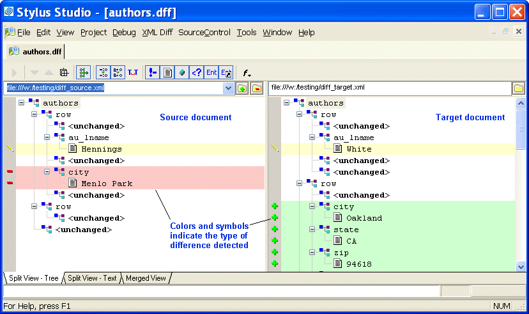Toggle the first expand differences toolbar button
Screen dimensions: 529x314
(103, 72)
